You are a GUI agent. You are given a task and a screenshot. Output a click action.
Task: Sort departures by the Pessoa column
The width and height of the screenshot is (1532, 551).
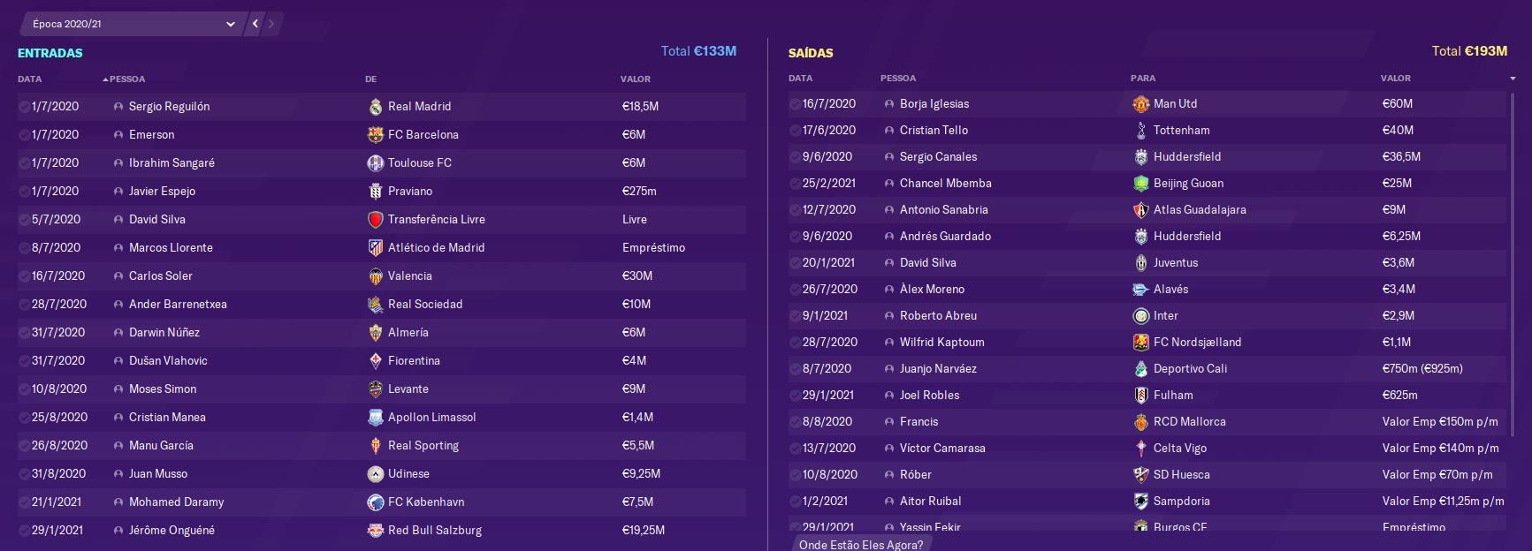click(x=898, y=79)
